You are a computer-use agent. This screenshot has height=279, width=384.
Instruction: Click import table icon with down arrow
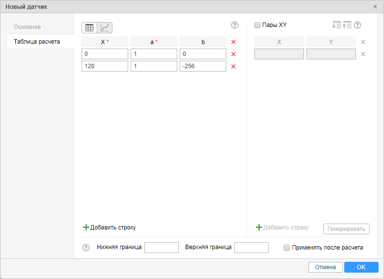tap(336, 25)
